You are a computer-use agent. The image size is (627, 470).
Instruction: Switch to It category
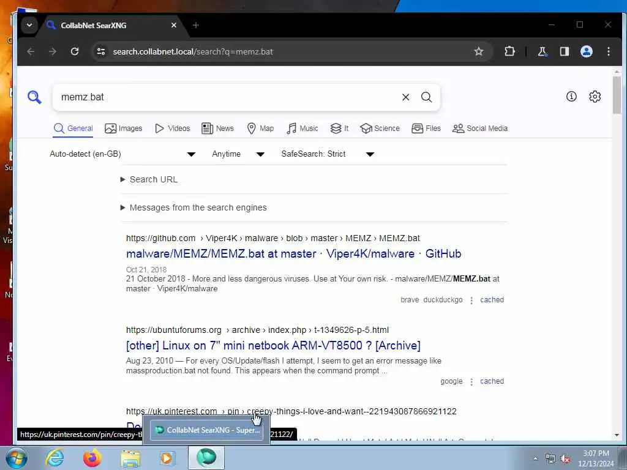tap(339, 129)
